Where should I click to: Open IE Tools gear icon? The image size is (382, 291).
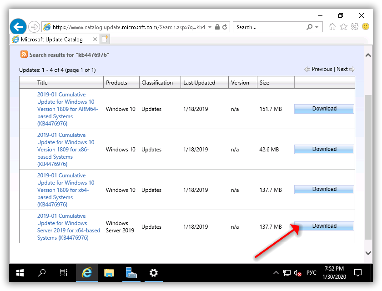point(355,26)
